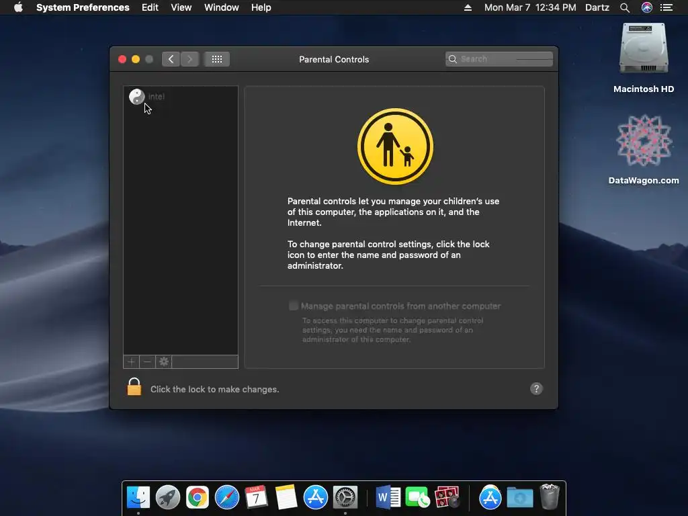Open the Window menu

click(222, 7)
